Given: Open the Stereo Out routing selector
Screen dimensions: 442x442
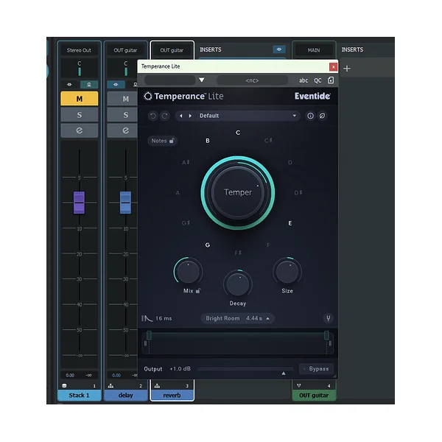Looking at the screenshot, I should (x=80, y=50).
